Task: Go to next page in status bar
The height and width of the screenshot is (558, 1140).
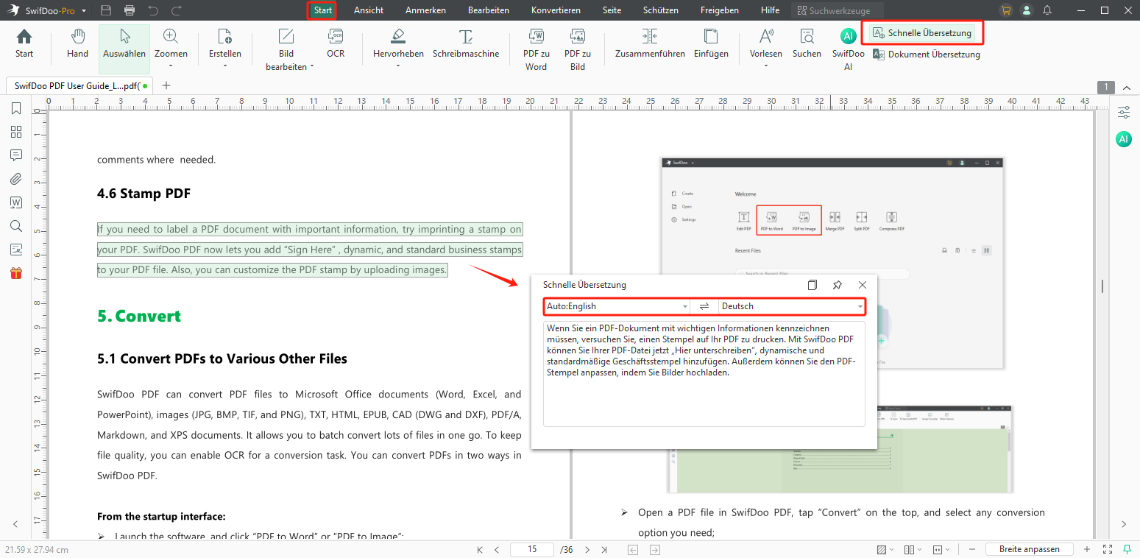Action: tap(587, 550)
